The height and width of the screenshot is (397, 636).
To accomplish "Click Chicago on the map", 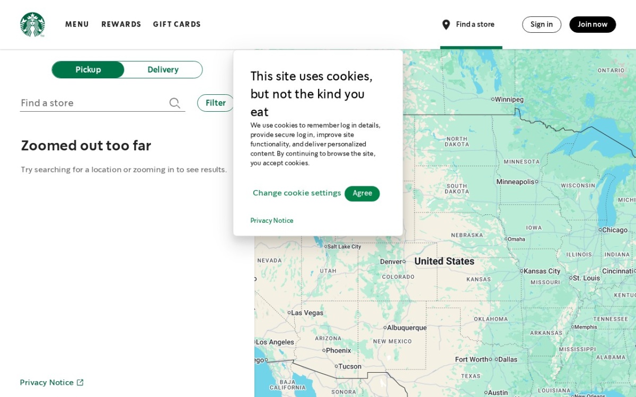I will coord(614,230).
